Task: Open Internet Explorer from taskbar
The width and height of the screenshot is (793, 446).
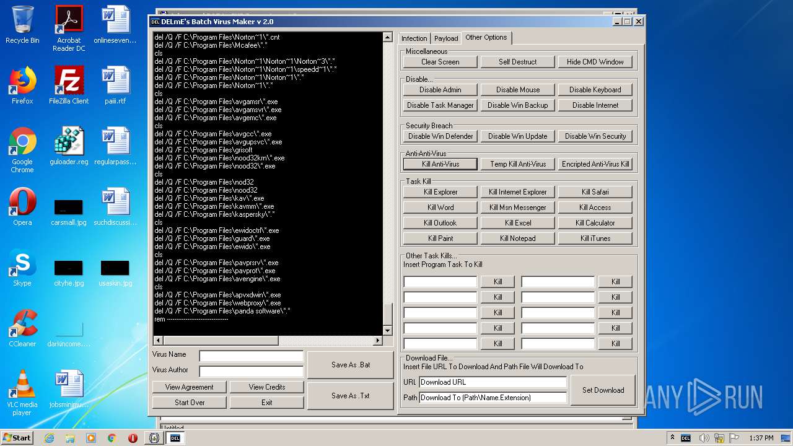Action: tap(49, 438)
